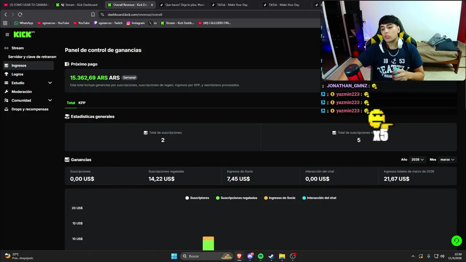
Task: Toggle Ingresos de Socio chart legend
Action: pos(280,198)
